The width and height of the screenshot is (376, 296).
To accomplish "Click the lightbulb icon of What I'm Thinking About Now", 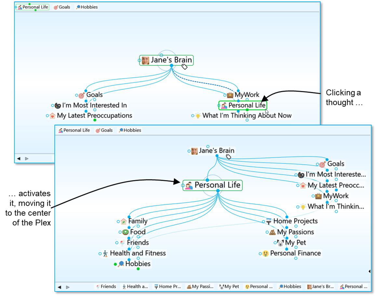I will [198, 116].
